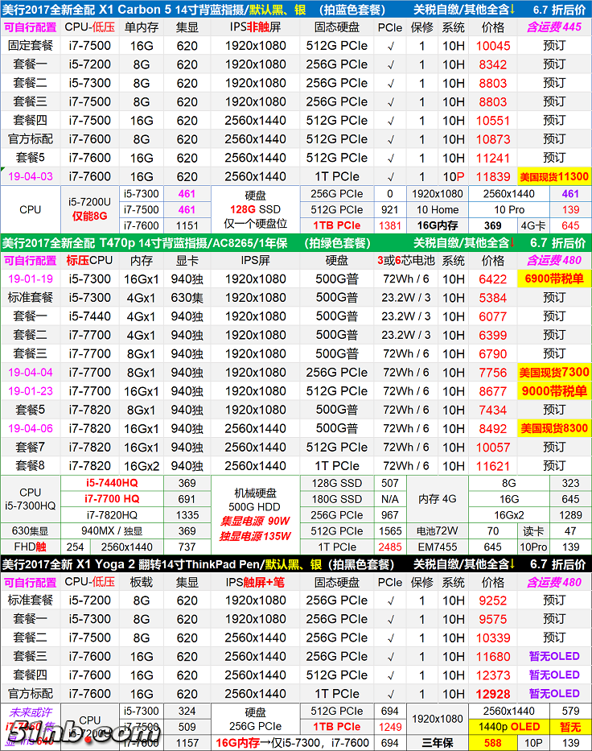592x751 pixels.
Task: Select the 套餐8 row label
Action: [x=31, y=465]
